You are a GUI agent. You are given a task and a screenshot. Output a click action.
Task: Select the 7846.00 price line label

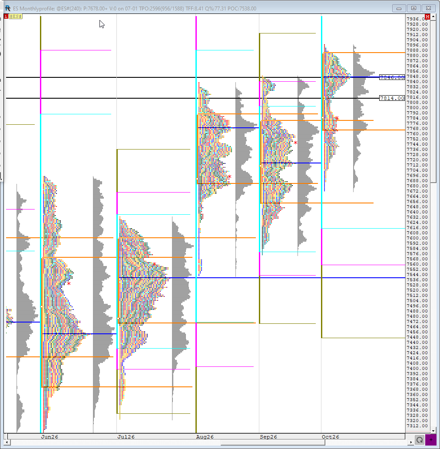coord(392,77)
